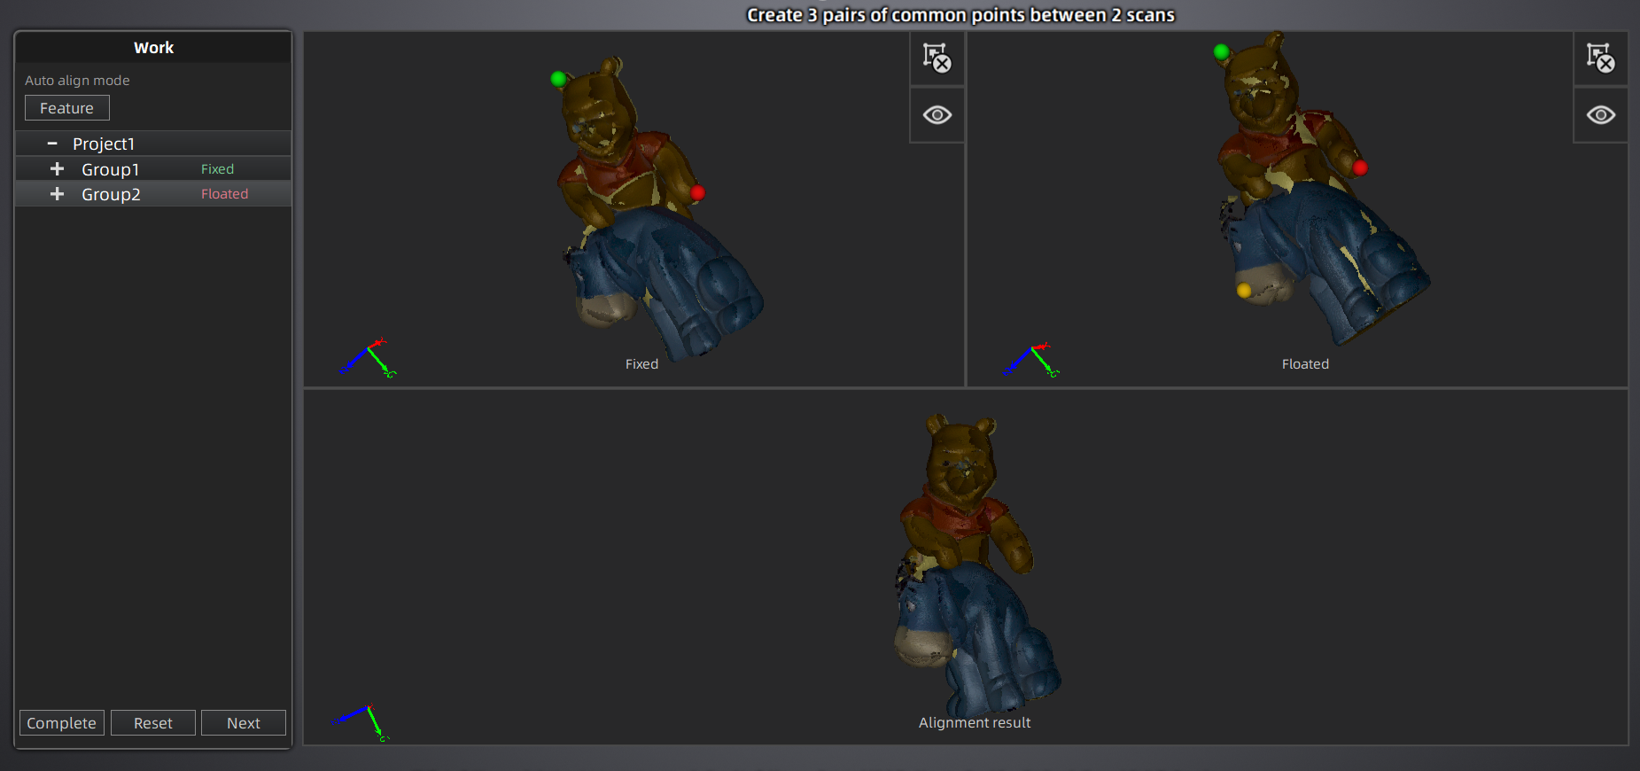Screen dimensions: 1640x771
Task: Click the axis gizmo in Alignment result viewport
Action: (361, 723)
